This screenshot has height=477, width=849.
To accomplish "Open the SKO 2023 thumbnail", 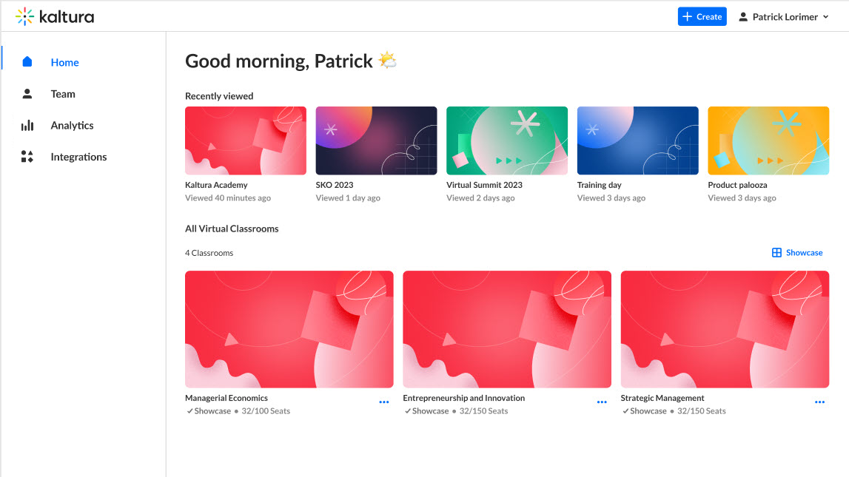I will click(376, 141).
